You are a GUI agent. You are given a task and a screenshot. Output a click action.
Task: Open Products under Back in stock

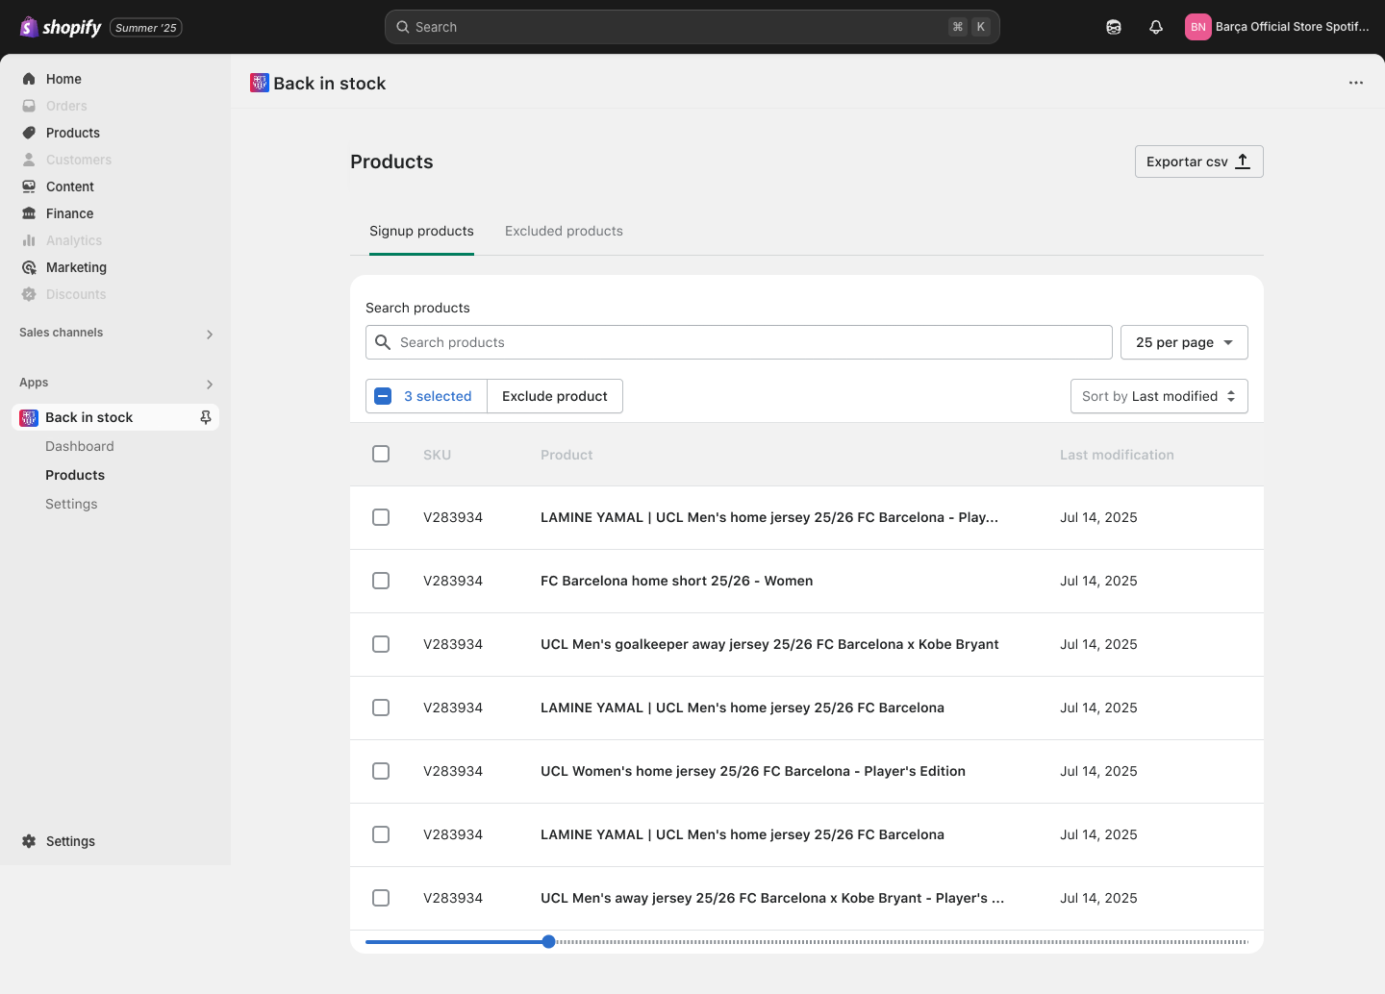(75, 475)
